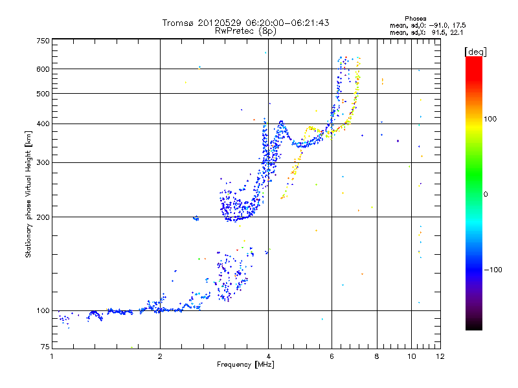Click the 4 tick on the frequency axis
The width and height of the screenshot is (518, 388).
pyautogui.click(x=268, y=357)
